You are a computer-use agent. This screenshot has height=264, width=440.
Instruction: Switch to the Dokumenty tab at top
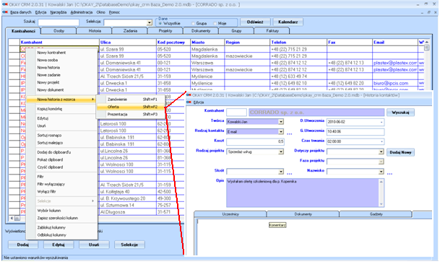(201, 31)
